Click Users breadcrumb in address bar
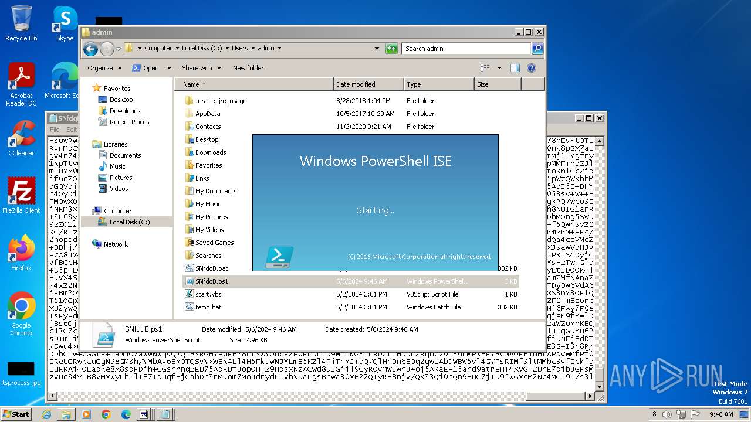The width and height of the screenshot is (751, 422). pyautogui.click(x=239, y=49)
